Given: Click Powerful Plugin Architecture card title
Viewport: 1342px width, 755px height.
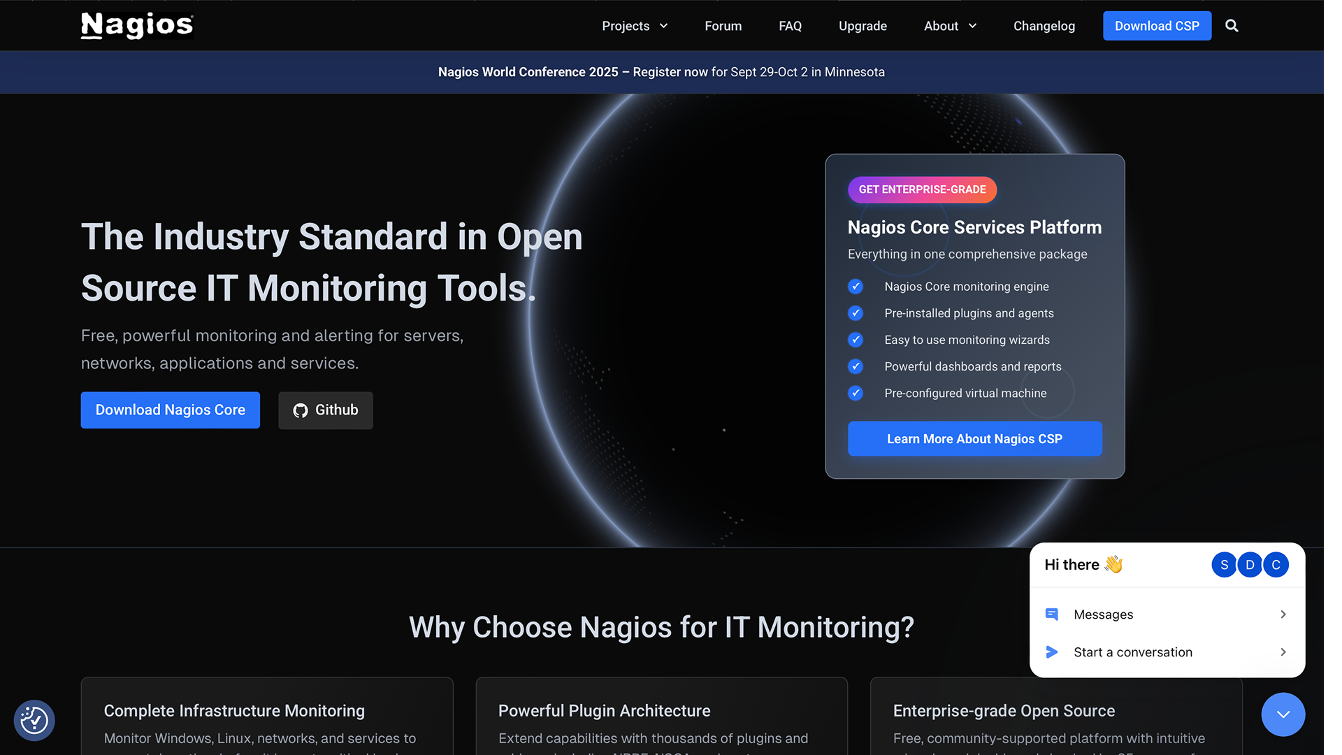Looking at the screenshot, I should click(604, 711).
